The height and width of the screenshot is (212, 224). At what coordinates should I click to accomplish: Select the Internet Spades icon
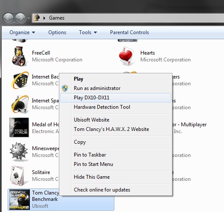[x=20, y=104]
